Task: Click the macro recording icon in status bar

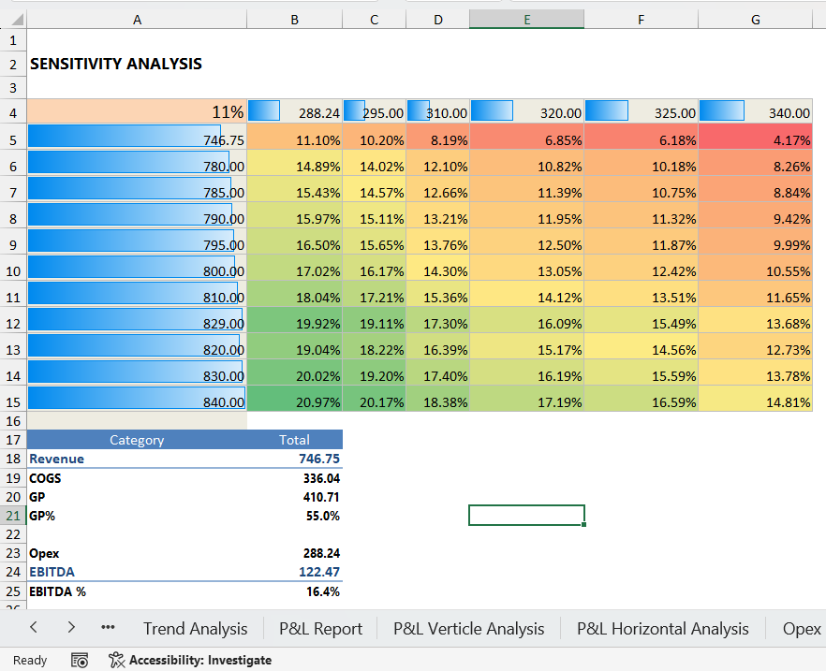Action: coord(80,660)
